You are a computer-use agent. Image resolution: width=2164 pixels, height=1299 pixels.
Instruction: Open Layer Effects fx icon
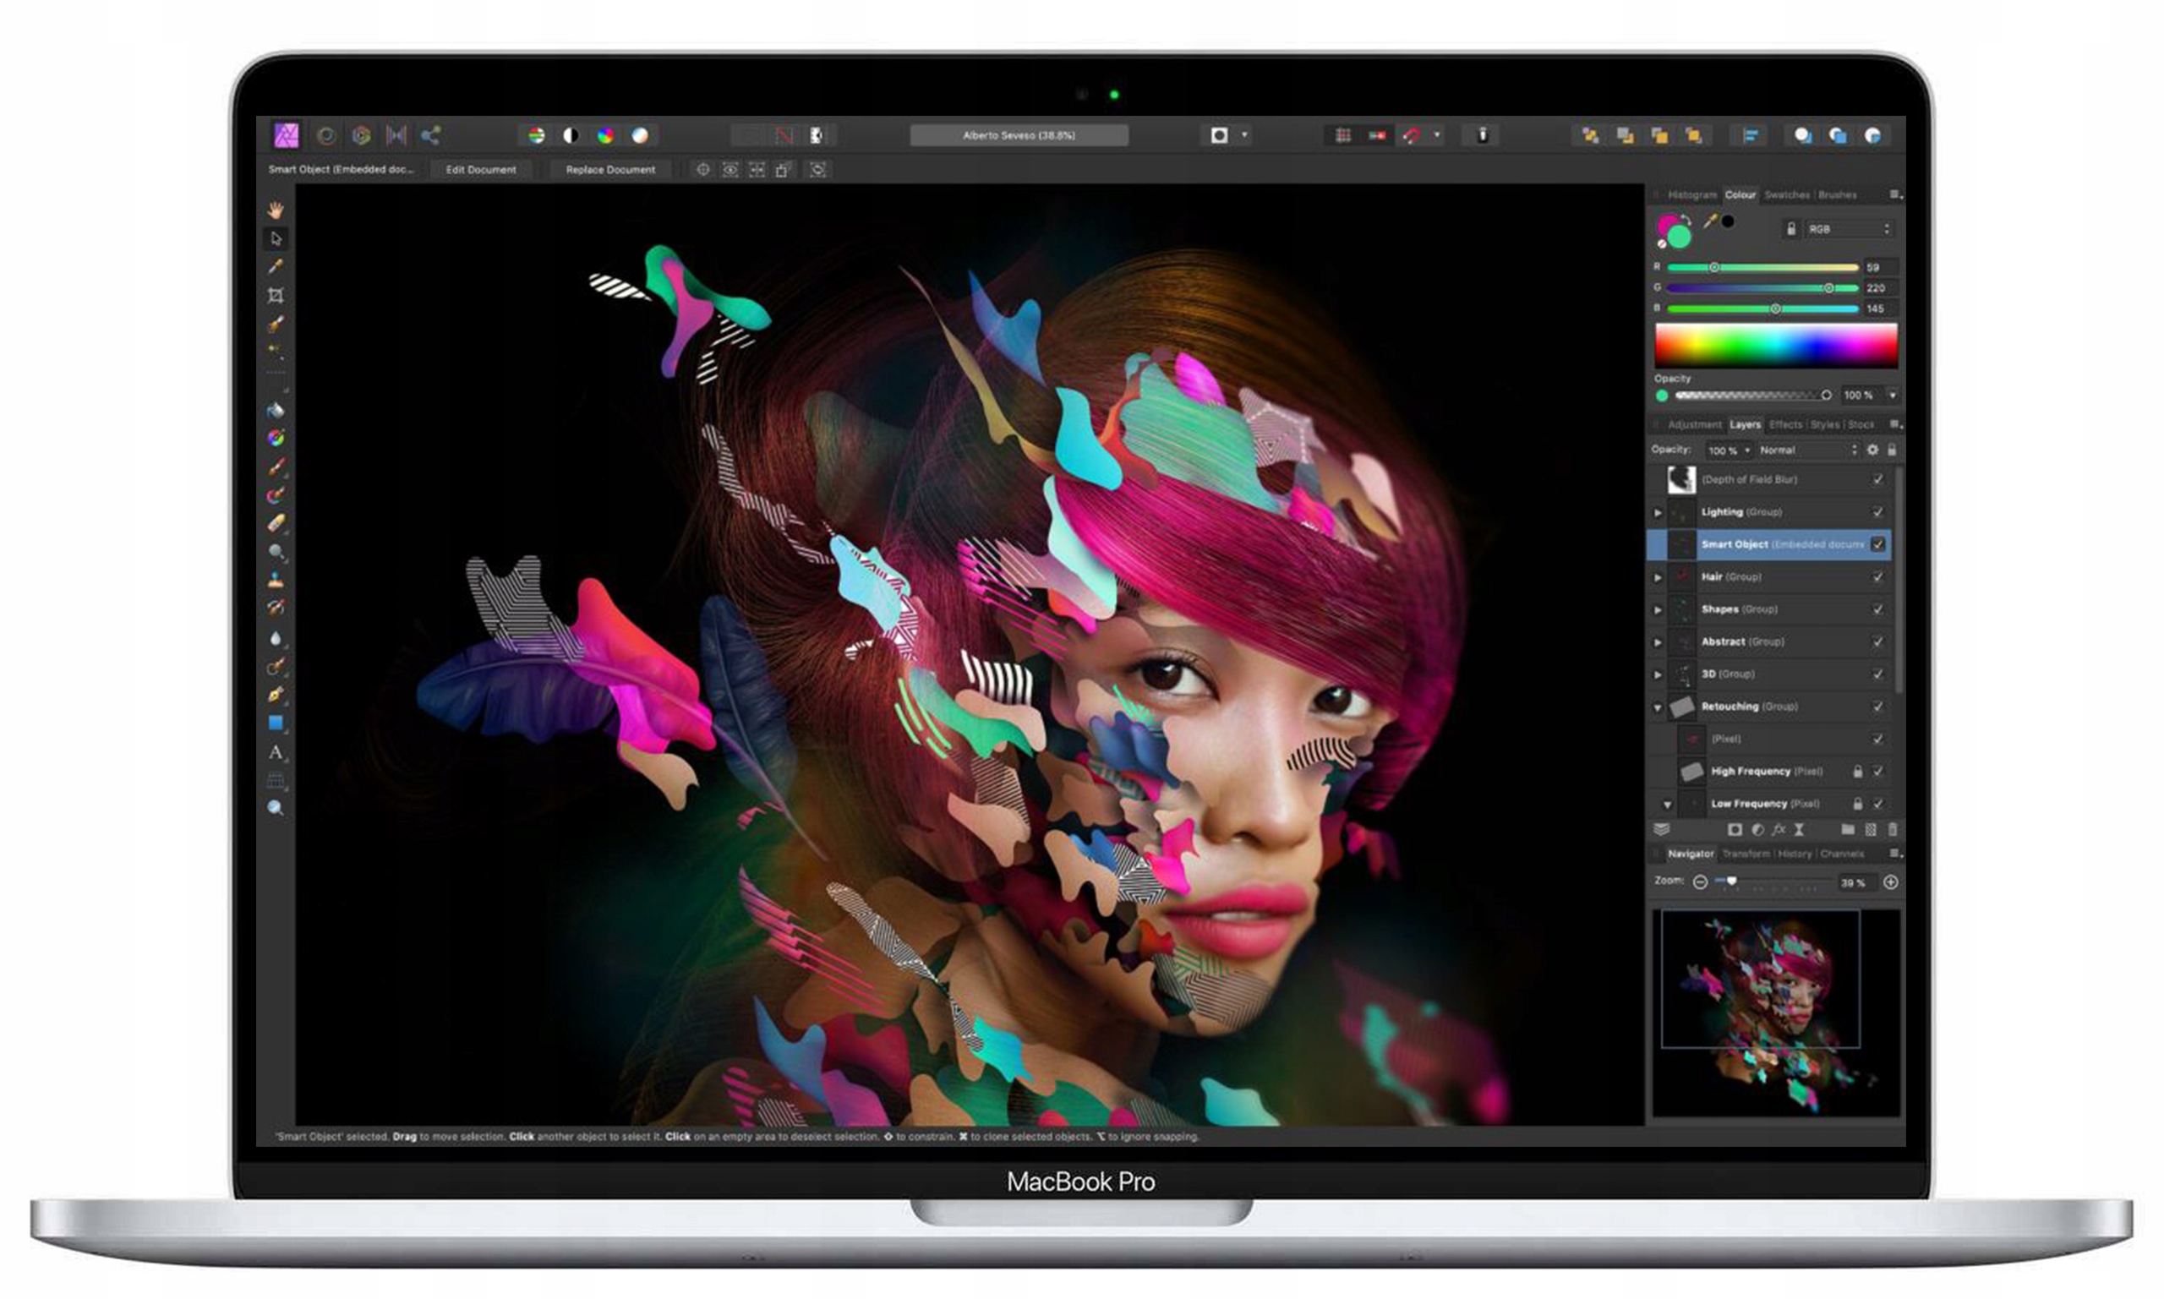click(1778, 829)
